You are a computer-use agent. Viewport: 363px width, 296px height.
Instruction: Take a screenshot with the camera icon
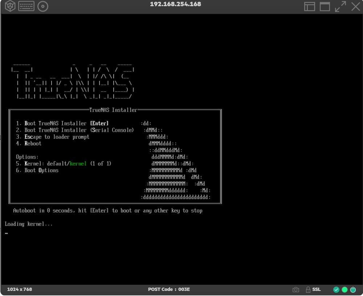(296, 290)
